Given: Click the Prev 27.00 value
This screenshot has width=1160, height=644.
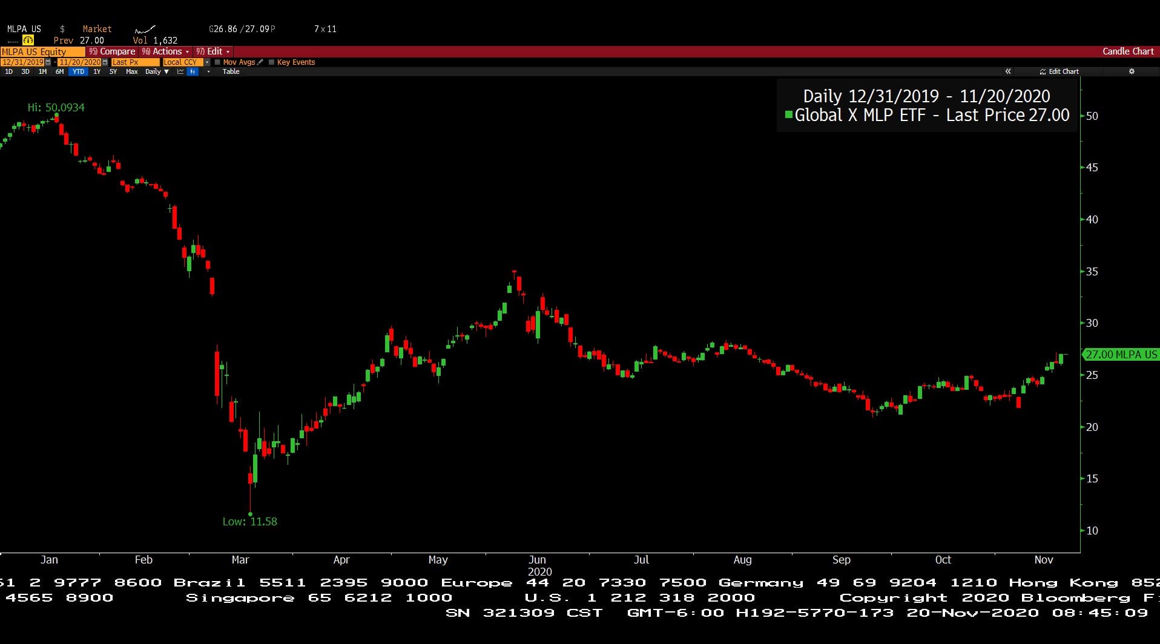Looking at the screenshot, I should pyautogui.click(x=79, y=41).
